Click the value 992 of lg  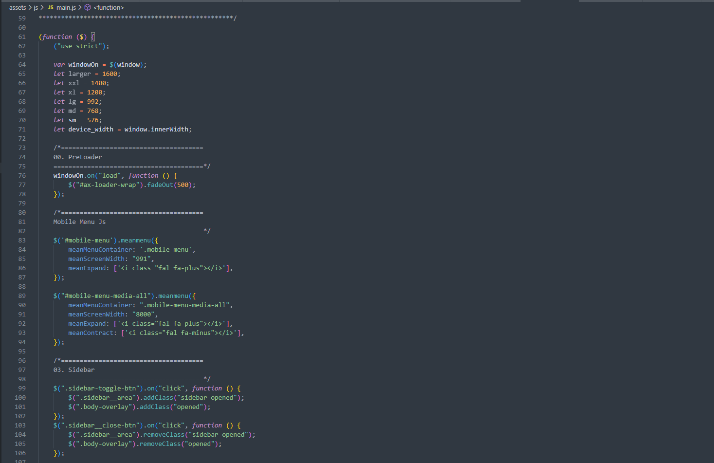point(92,102)
